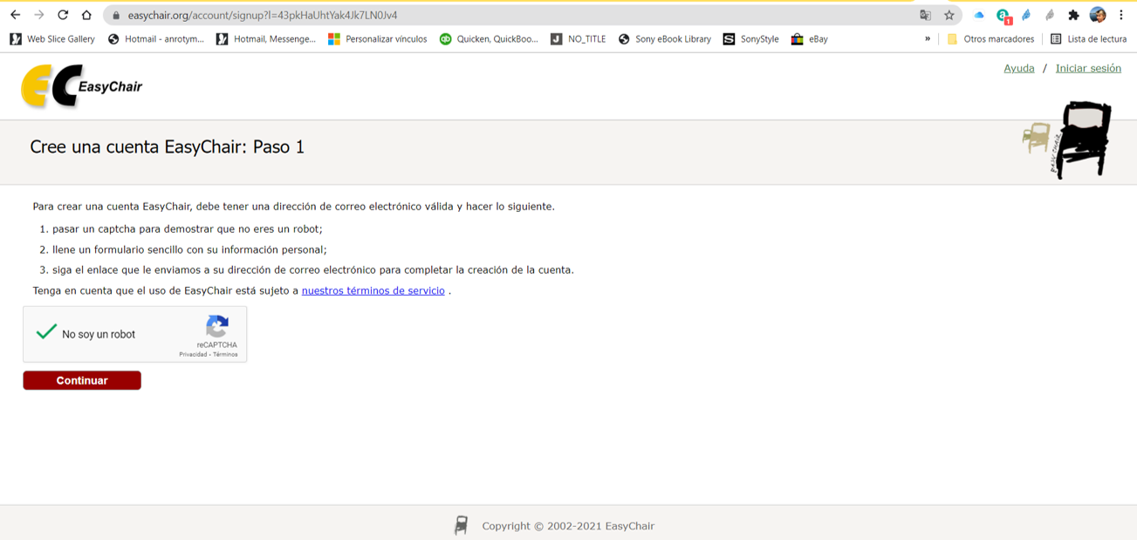
Task: Open the user profile avatar
Action: (1098, 15)
